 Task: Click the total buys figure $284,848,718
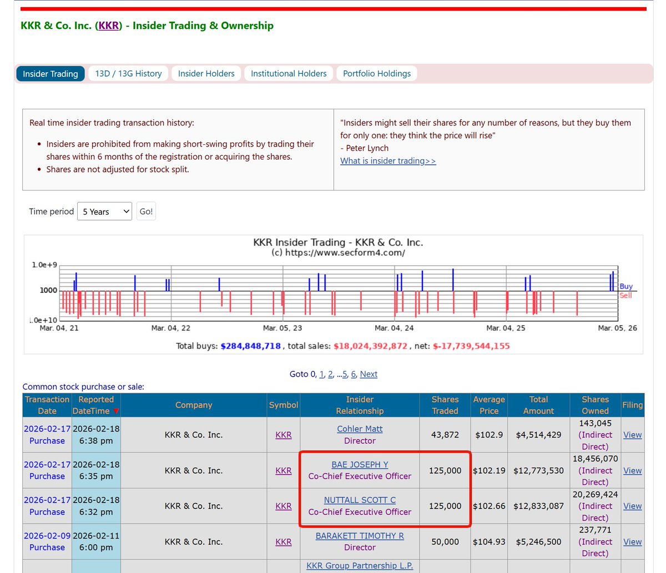[x=251, y=346]
